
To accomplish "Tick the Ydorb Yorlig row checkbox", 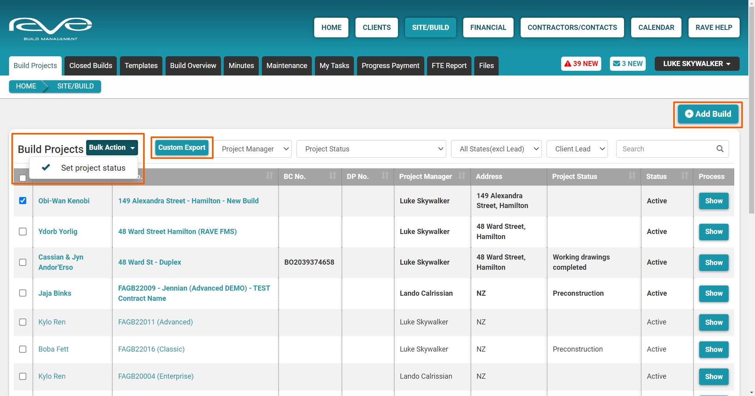I will tap(23, 232).
